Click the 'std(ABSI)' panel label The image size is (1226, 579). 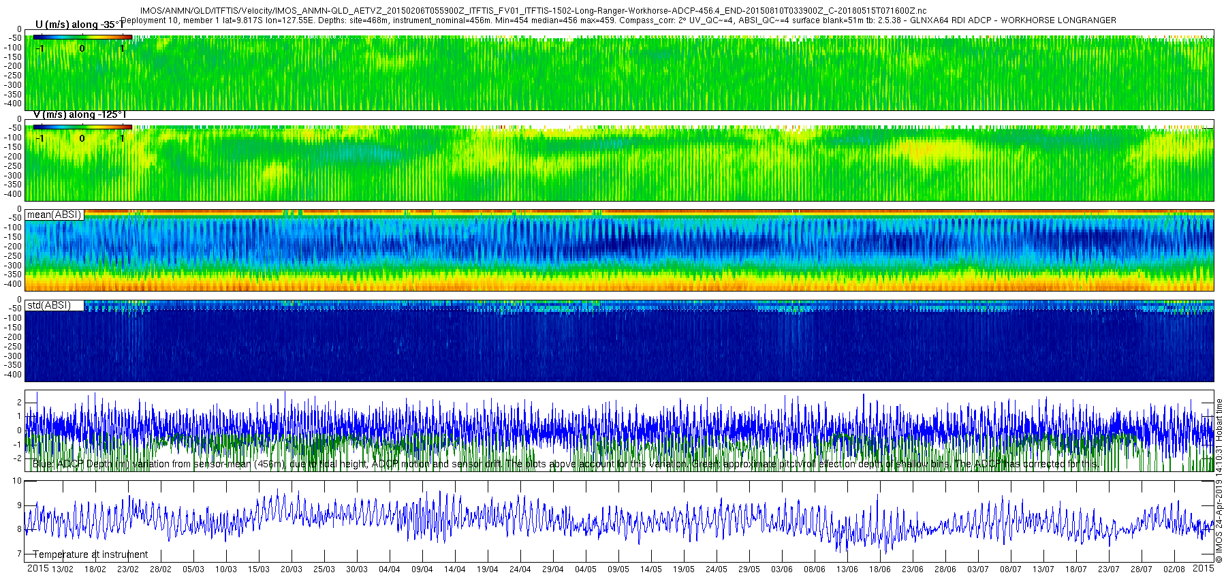point(48,305)
